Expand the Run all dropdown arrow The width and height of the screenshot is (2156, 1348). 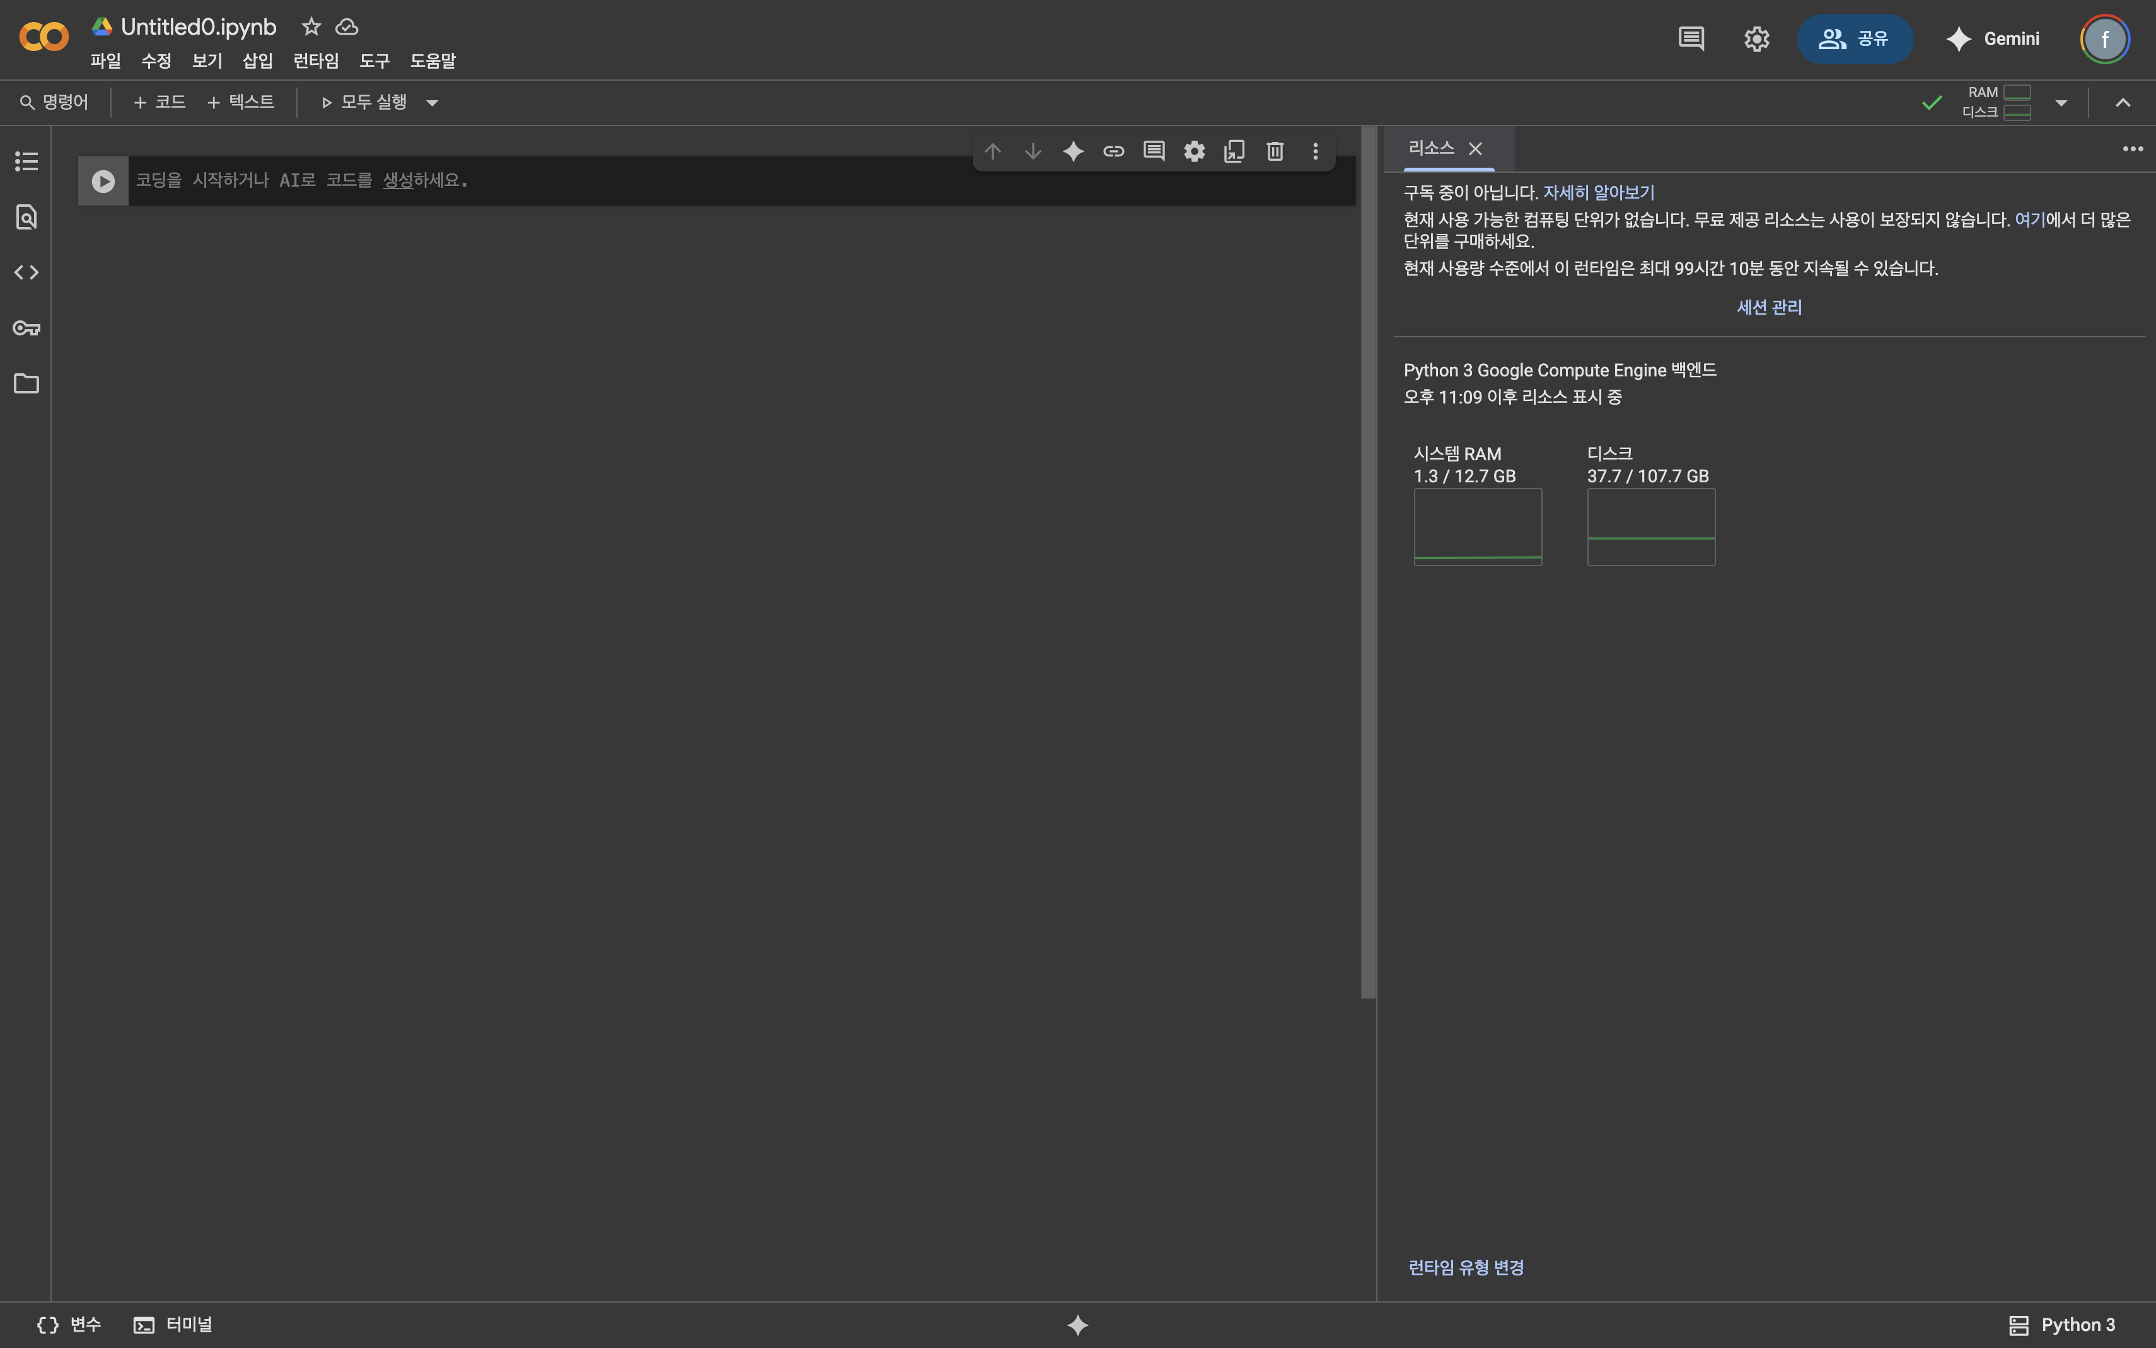(432, 103)
